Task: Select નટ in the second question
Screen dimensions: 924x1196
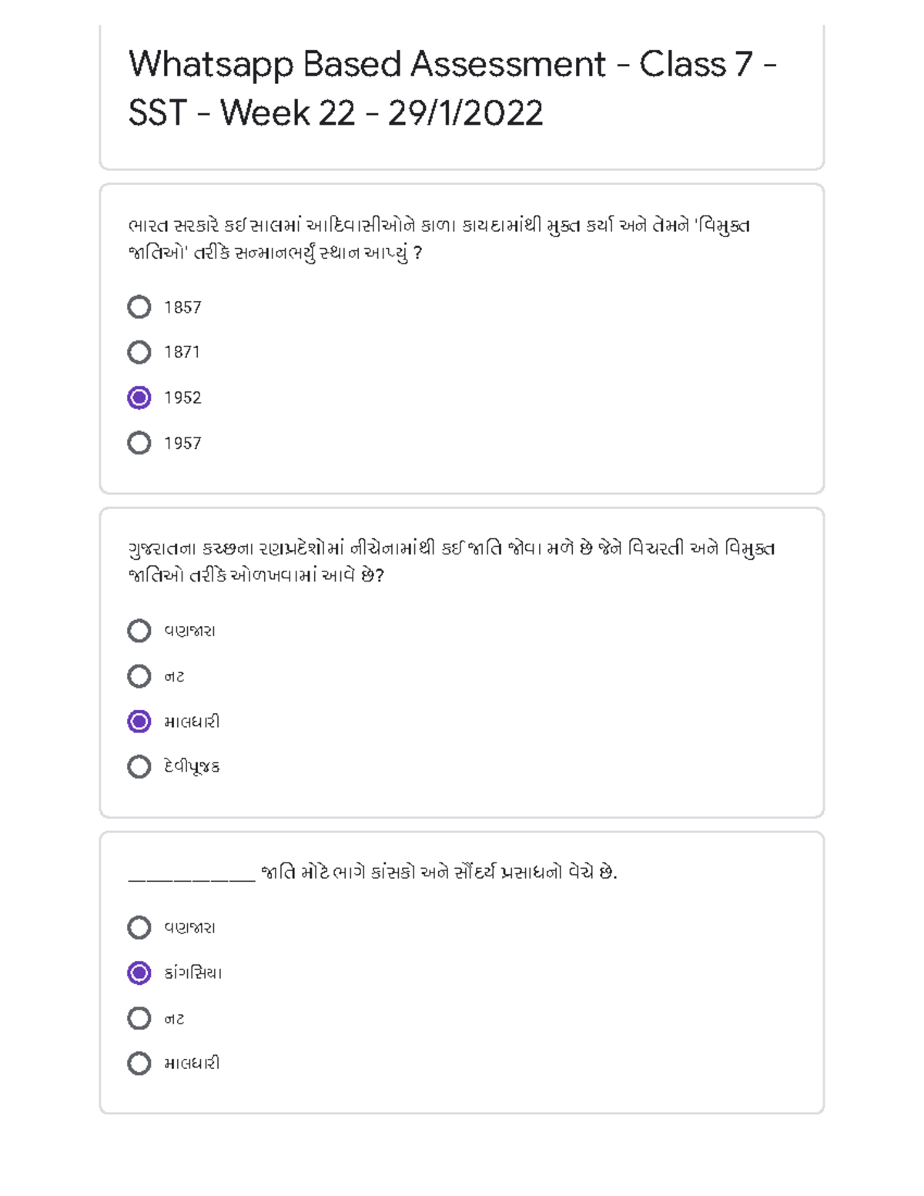Action: [139, 676]
